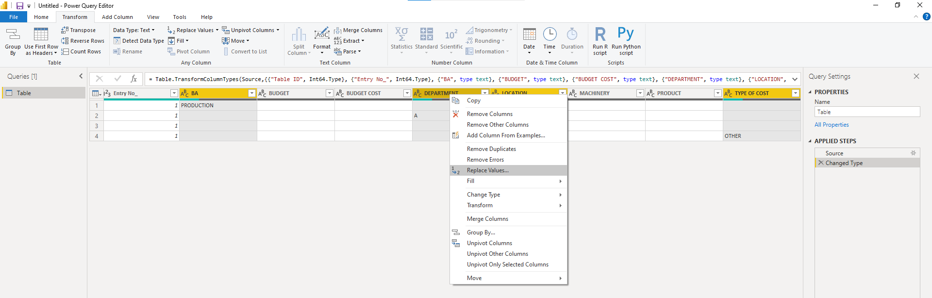Image resolution: width=932 pixels, height=298 pixels.
Task: Switch to the Add Column tab
Action: [117, 17]
